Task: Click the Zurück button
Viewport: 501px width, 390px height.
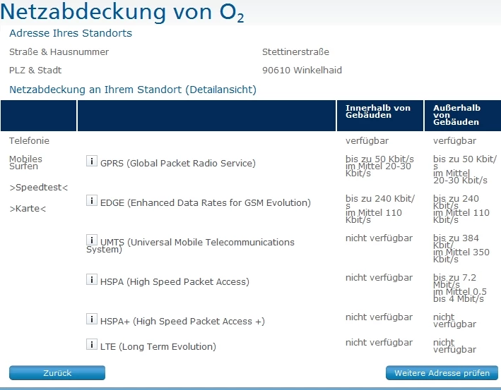Action: coord(57,373)
